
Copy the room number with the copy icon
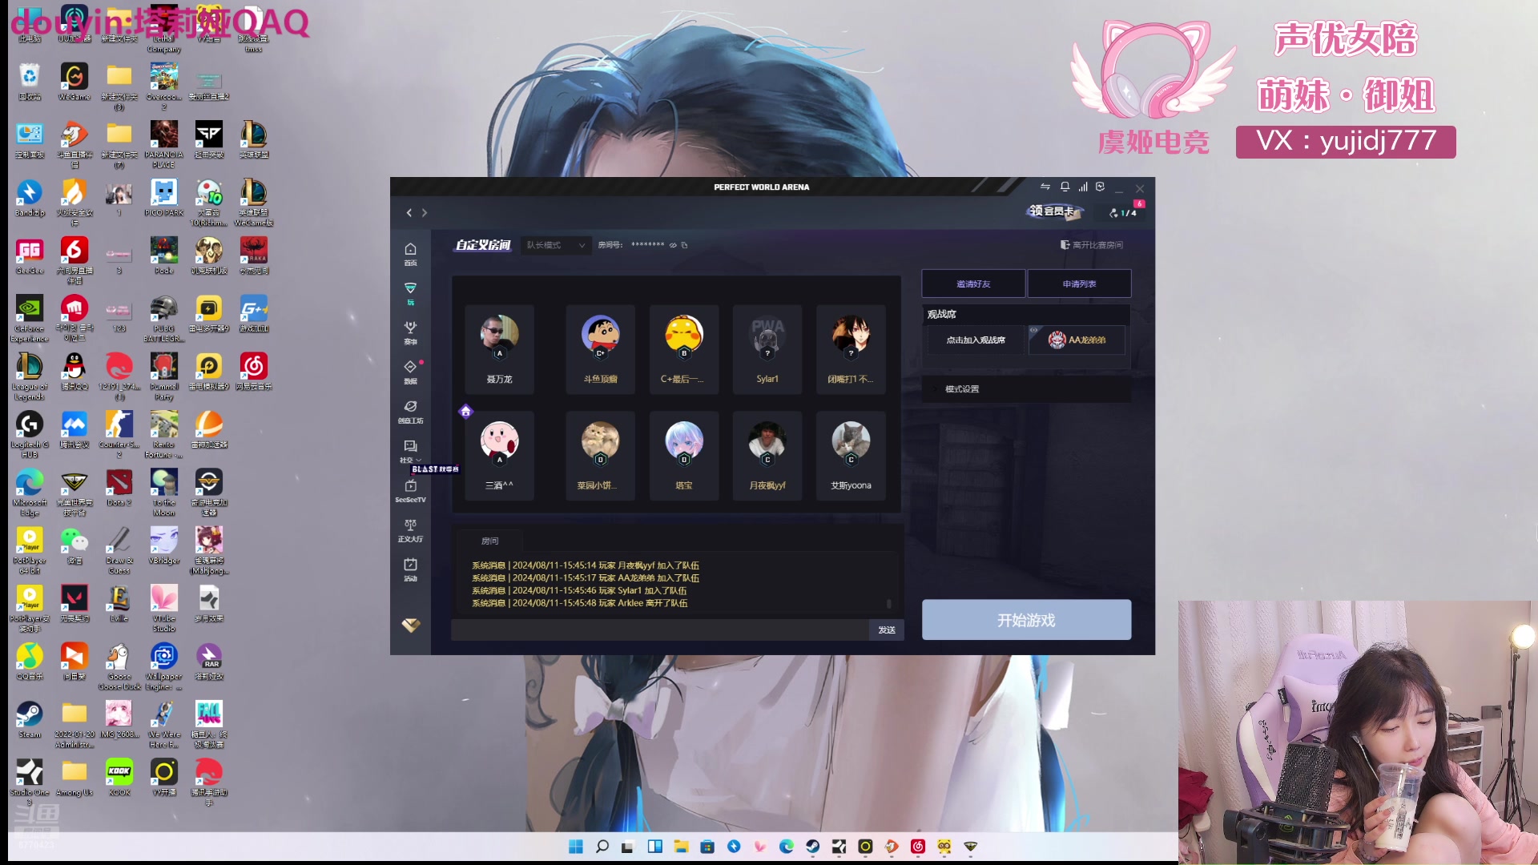click(x=684, y=245)
